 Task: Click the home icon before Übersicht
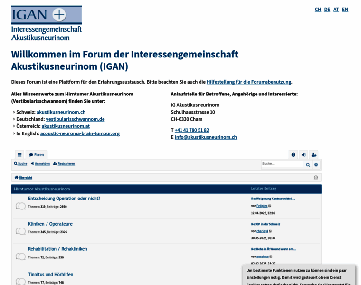16,177
